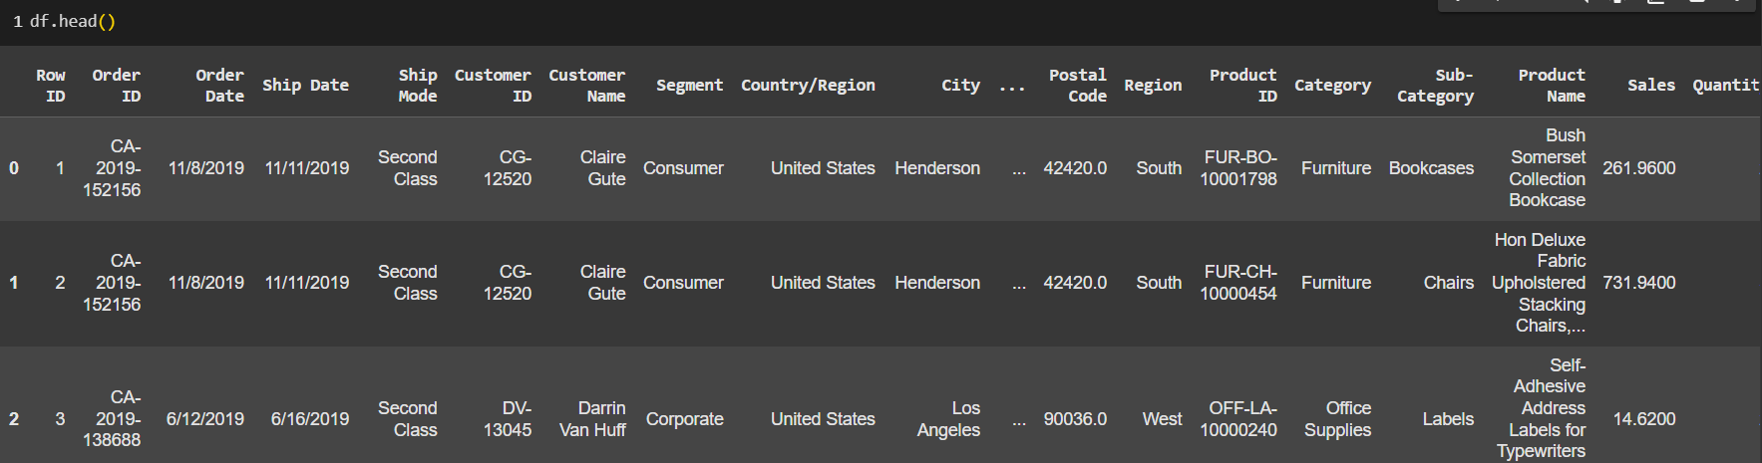Click the Ship Date column header
Screen dimensions: 1762x463
305,86
